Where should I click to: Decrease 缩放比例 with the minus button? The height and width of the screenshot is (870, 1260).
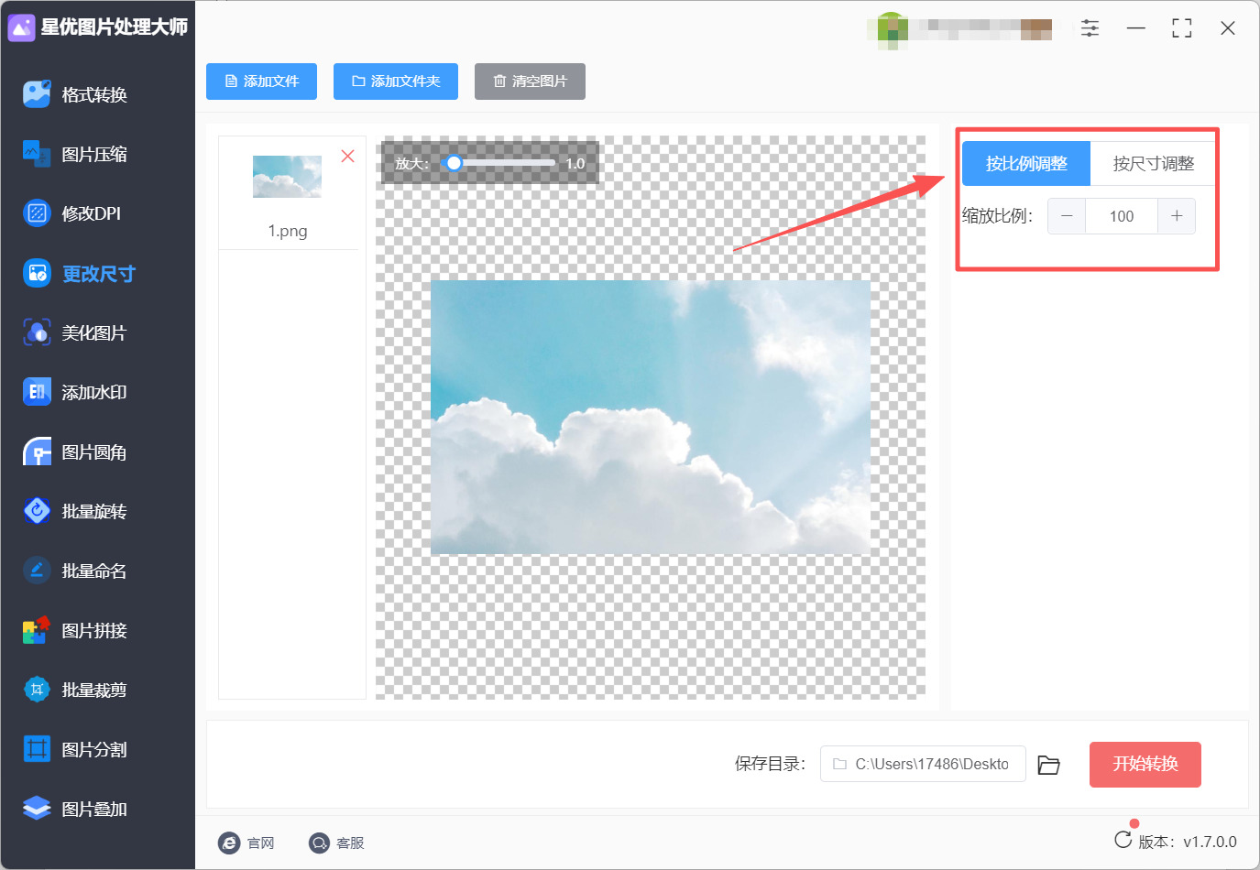click(1067, 216)
